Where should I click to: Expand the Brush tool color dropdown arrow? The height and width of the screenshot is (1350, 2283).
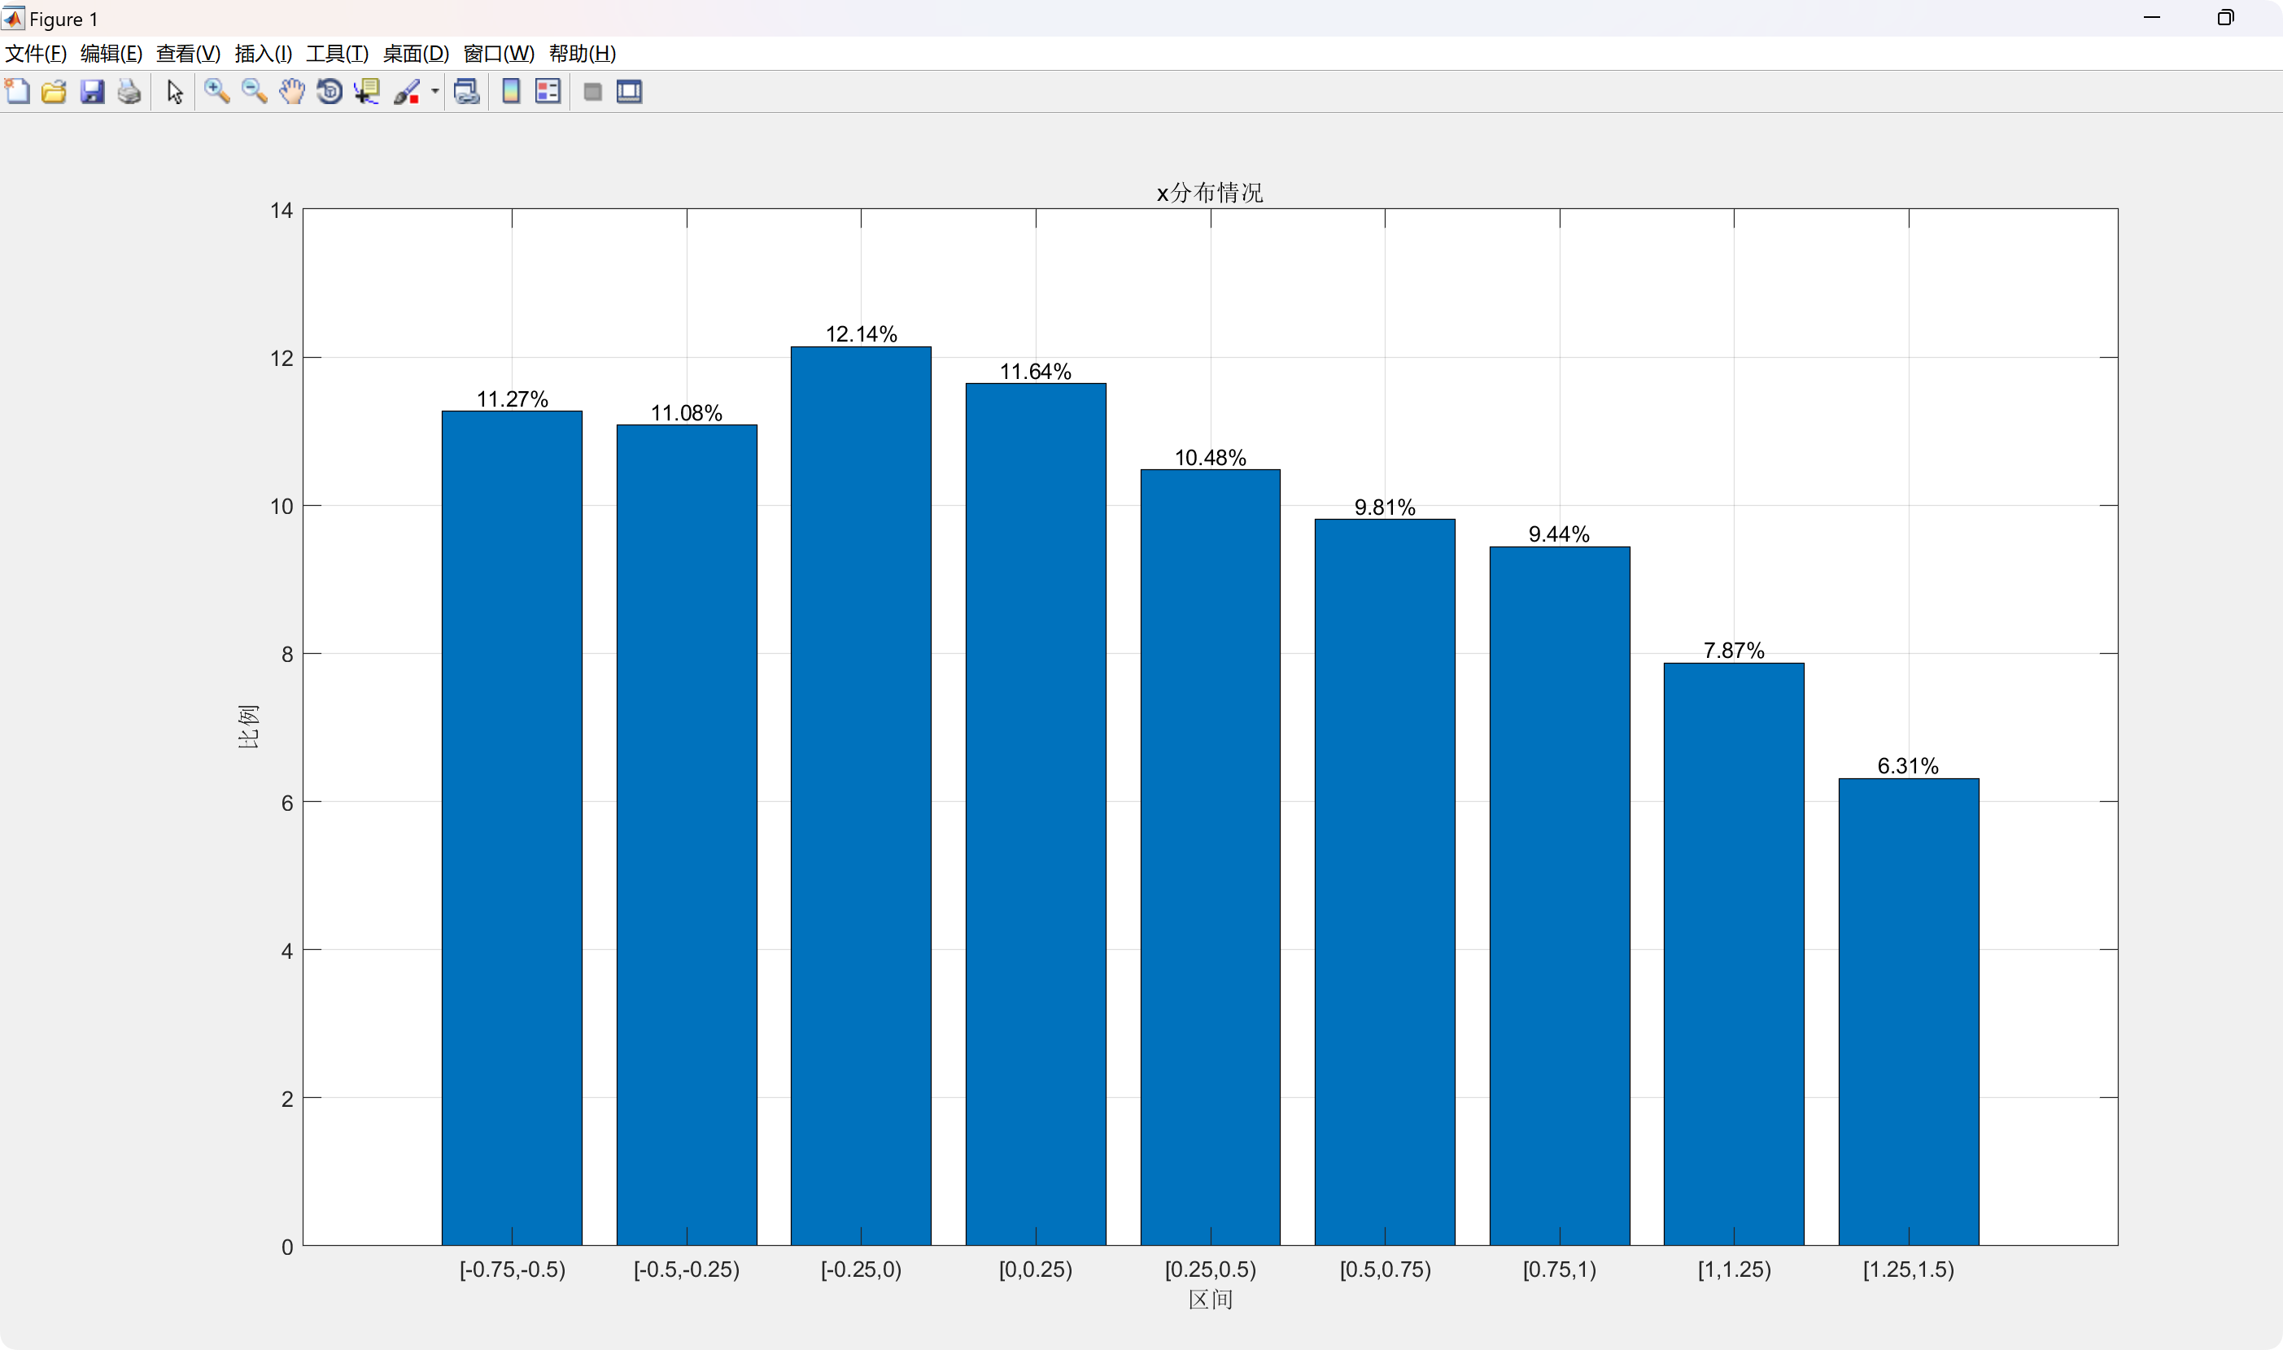[435, 92]
